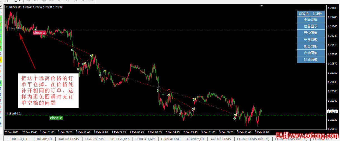Go to the GBPCAD,M1 chart tab
Screen dimensions: 340x141
[171, 139]
